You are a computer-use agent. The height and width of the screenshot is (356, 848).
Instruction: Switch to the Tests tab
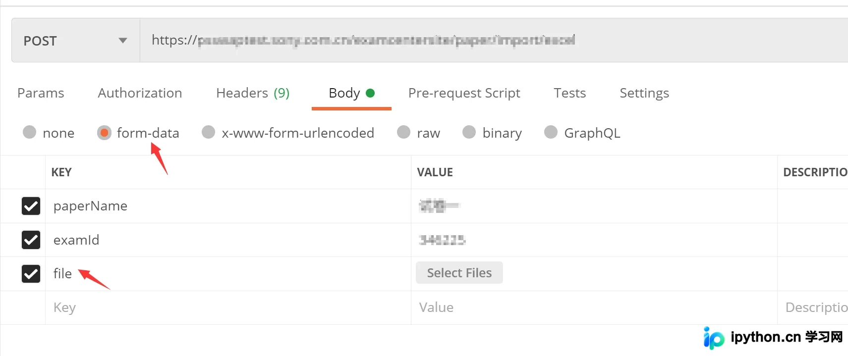(569, 93)
